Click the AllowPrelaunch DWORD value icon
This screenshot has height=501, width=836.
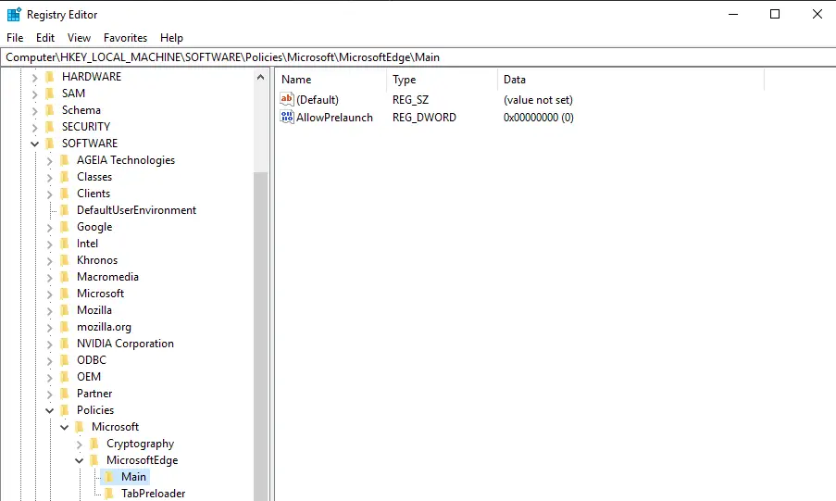pyautogui.click(x=287, y=117)
